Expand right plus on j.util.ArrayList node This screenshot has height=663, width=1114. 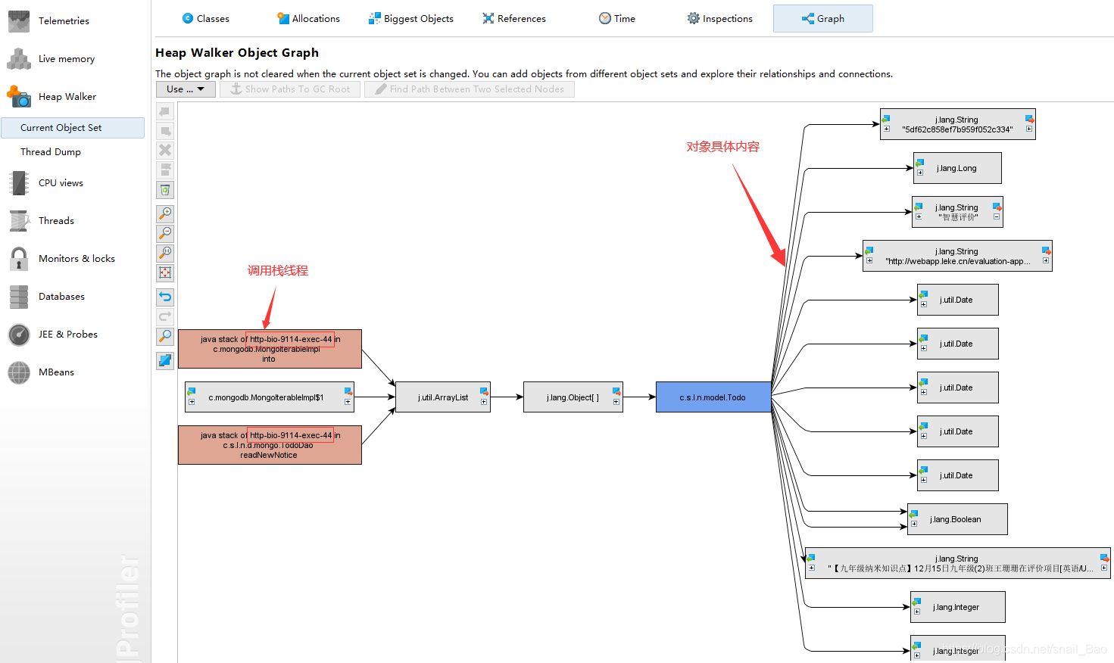(484, 402)
